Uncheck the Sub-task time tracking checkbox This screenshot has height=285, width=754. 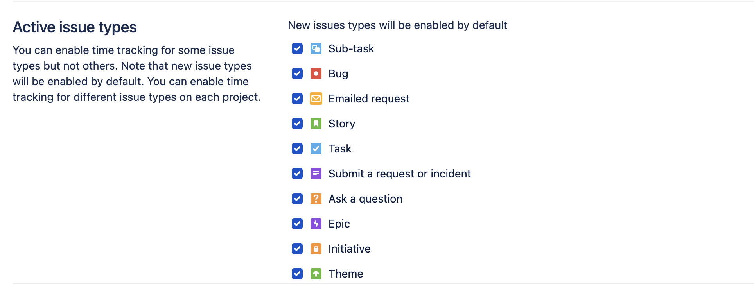pos(297,48)
